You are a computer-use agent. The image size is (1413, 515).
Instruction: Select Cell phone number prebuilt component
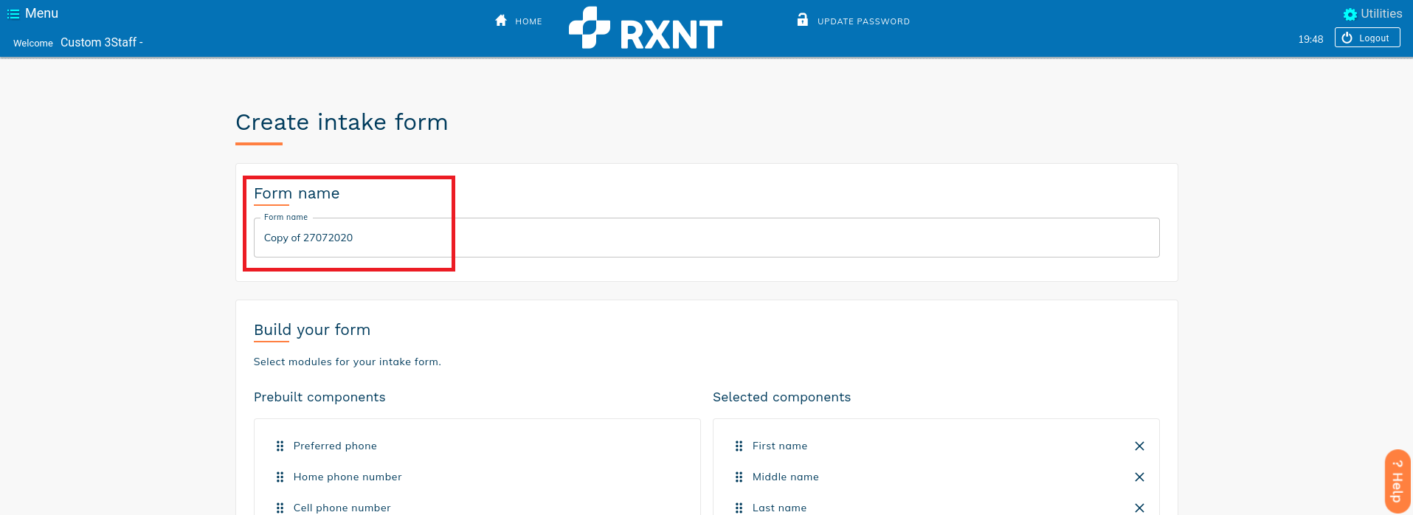[342, 508]
